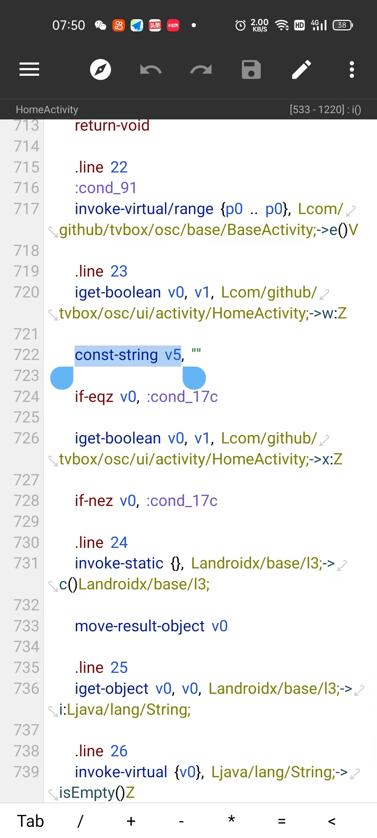377x838 pixels.
Task: Insert equals sign from symbol bar
Action: [x=282, y=821]
